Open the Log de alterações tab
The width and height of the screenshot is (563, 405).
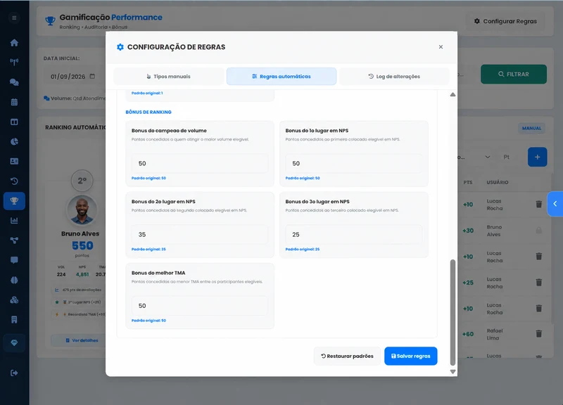pos(394,77)
